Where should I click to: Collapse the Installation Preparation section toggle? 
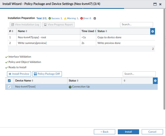tap(95, 18)
